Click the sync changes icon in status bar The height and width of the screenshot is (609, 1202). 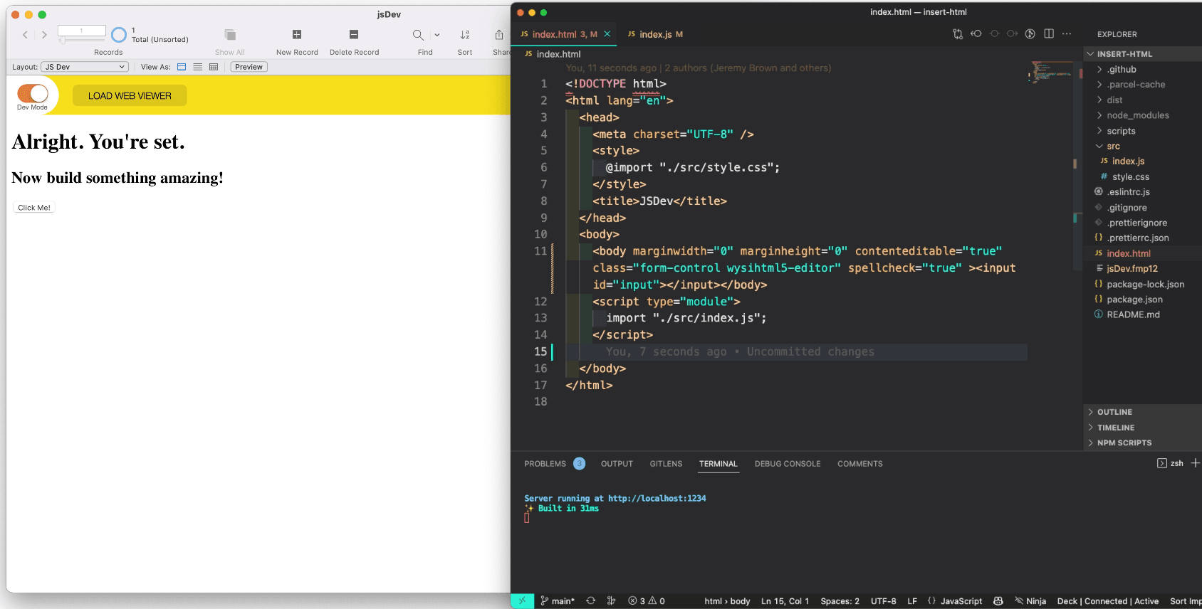tap(590, 601)
